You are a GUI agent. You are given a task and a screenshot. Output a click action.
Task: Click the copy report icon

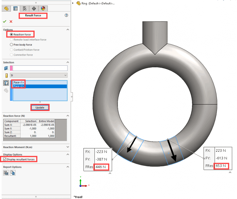tap(13, 173)
